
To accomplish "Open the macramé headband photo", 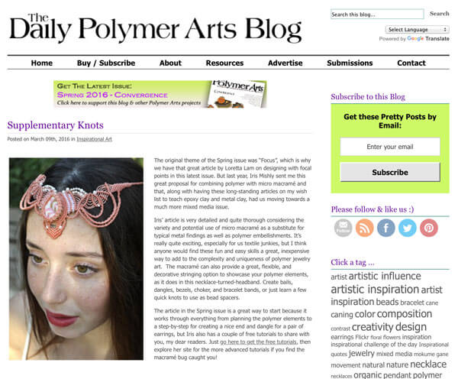I will pyautogui.click(x=76, y=259).
